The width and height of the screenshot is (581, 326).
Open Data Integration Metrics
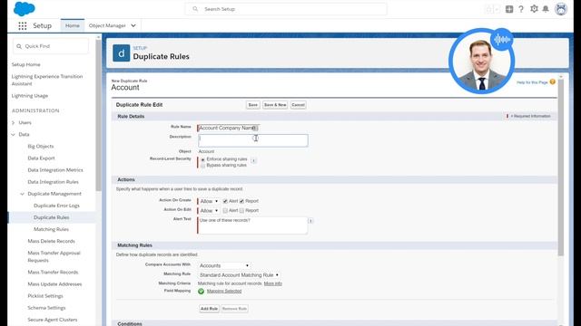coord(55,170)
